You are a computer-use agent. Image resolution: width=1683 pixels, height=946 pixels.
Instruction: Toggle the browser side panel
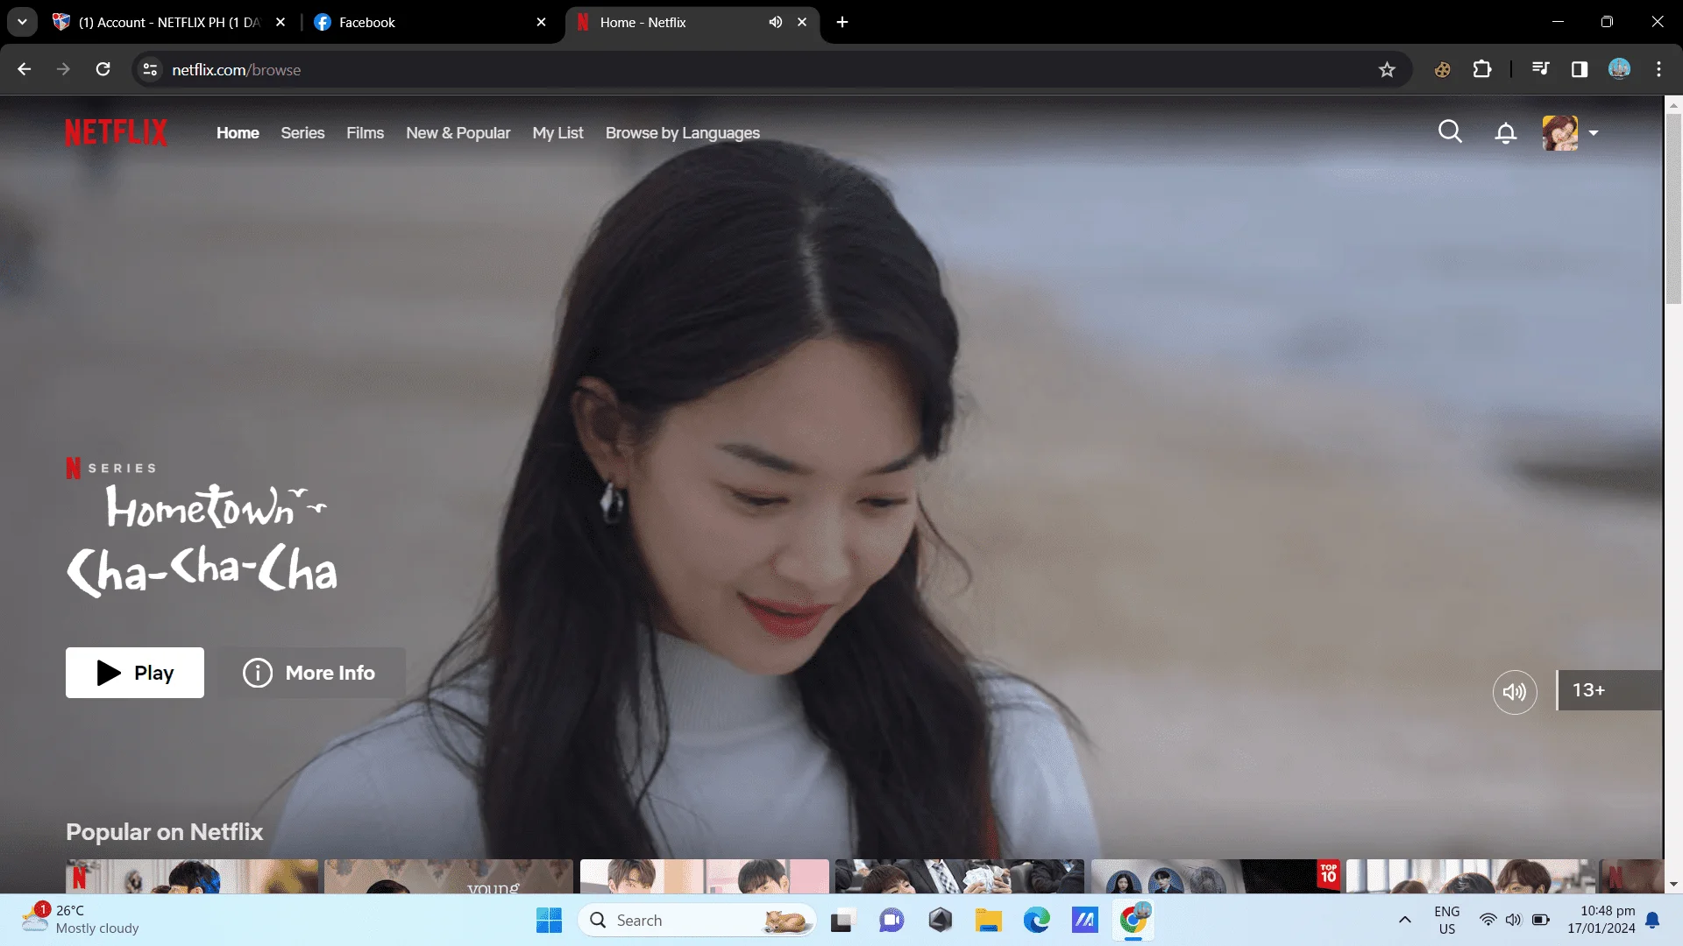pos(1580,69)
